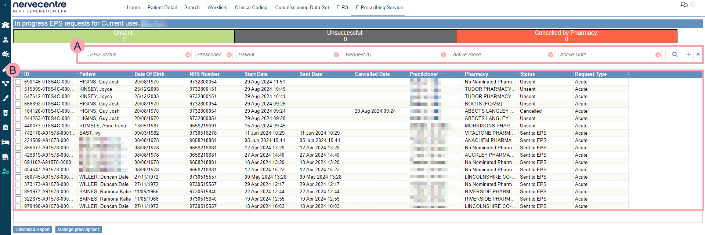This screenshot has height=235, width=705.
Task: Clear the EPS Status filter field
Action: click(188, 55)
